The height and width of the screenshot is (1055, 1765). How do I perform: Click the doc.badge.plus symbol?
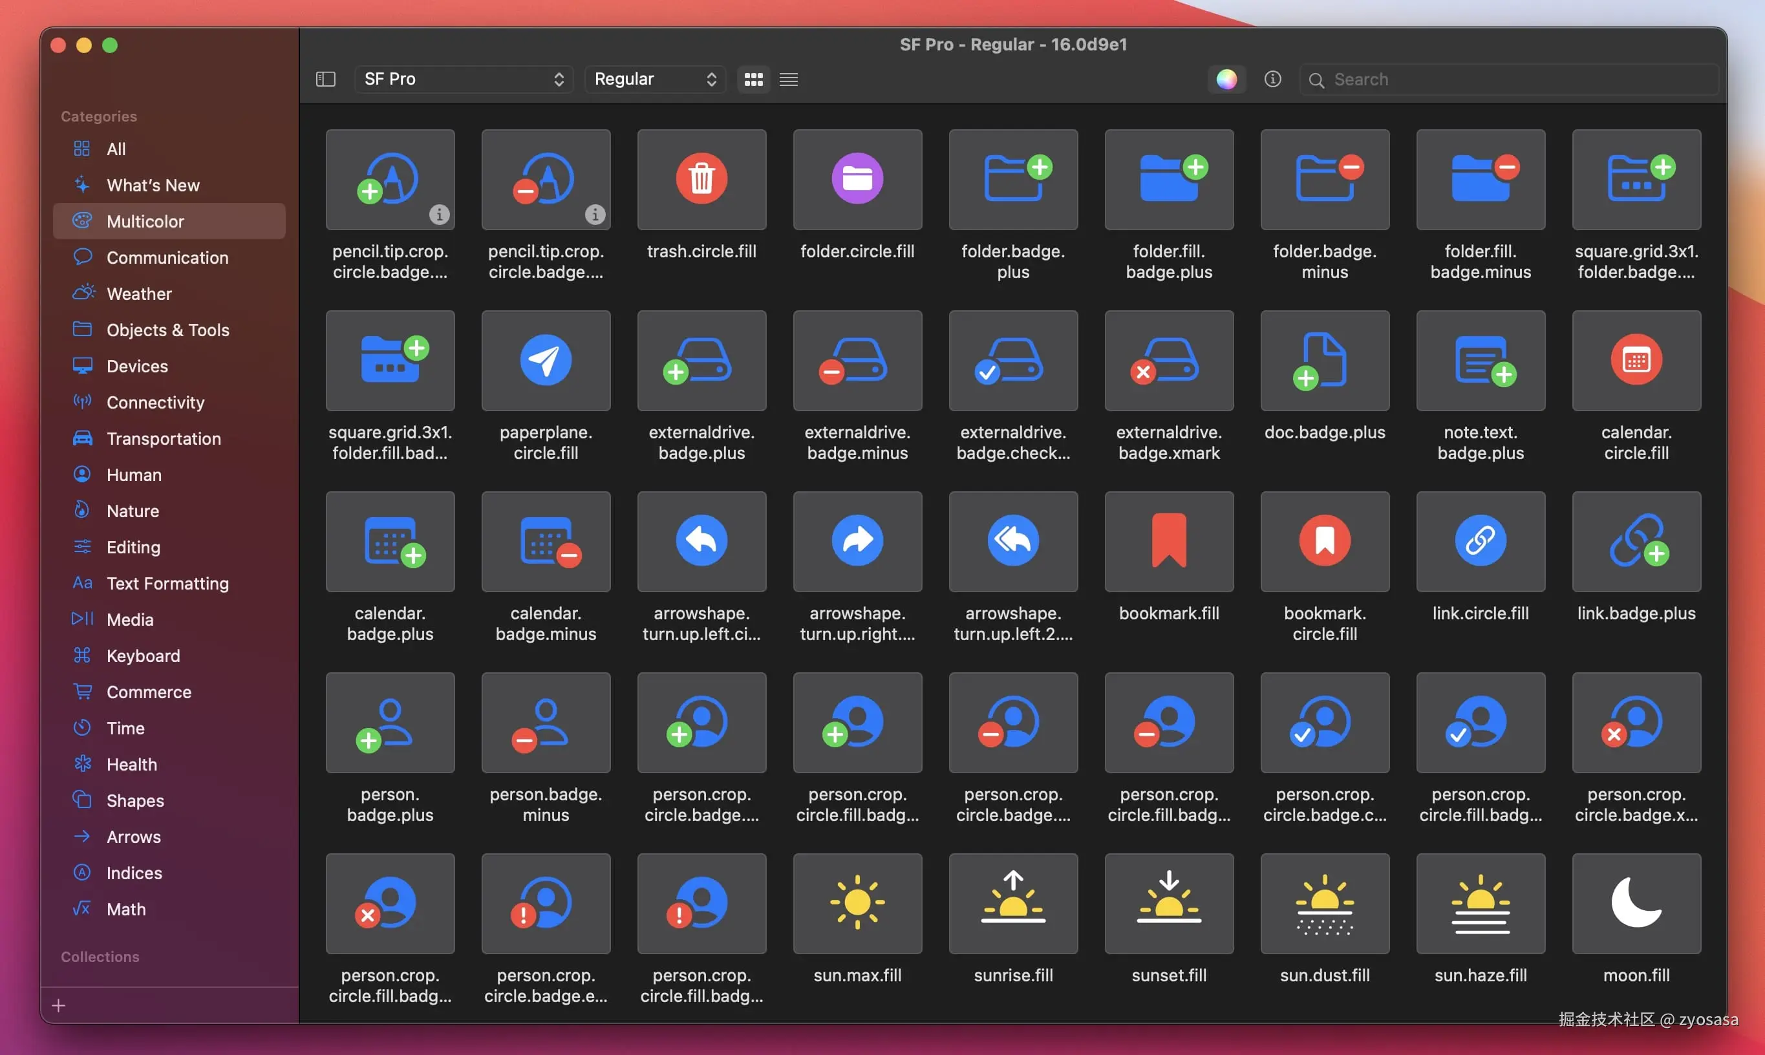(x=1323, y=361)
